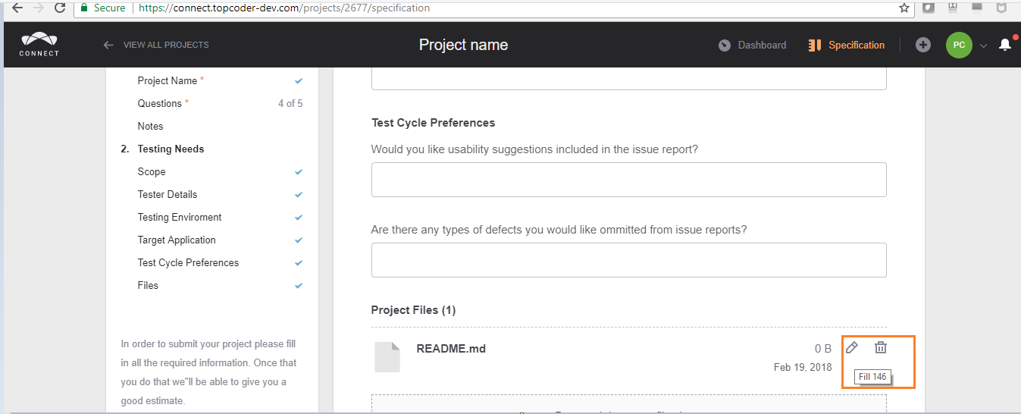The width and height of the screenshot is (1021, 414).
Task: Delete README.md using the trash icon
Action: pos(880,348)
